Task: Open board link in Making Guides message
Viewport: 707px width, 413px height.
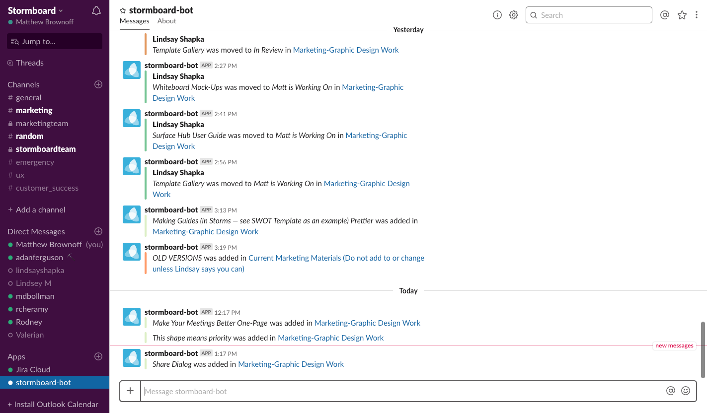Action: tap(206, 231)
